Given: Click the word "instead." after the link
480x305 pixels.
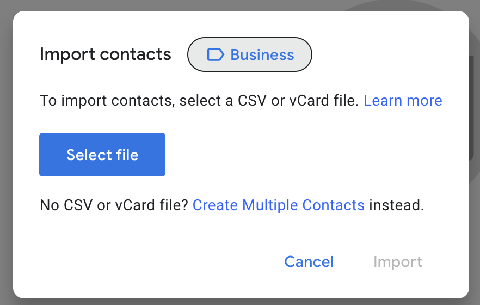Looking at the screenshot, I should pos(396,205).
